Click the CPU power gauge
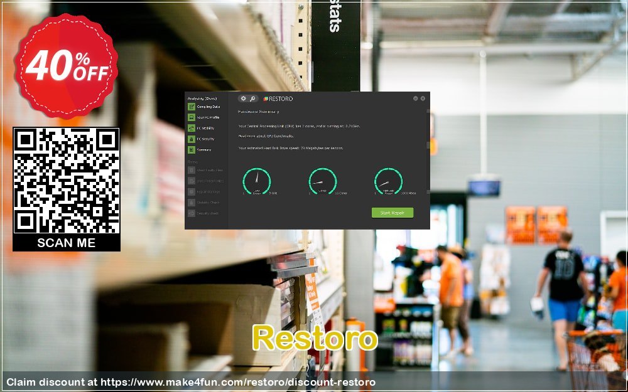The width and height of the screenshot is (628, 392). 257,181
